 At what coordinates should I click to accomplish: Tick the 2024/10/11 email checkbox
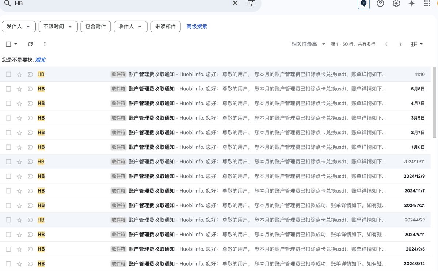8,162
